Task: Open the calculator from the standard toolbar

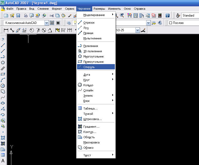Action: (160, 16)
